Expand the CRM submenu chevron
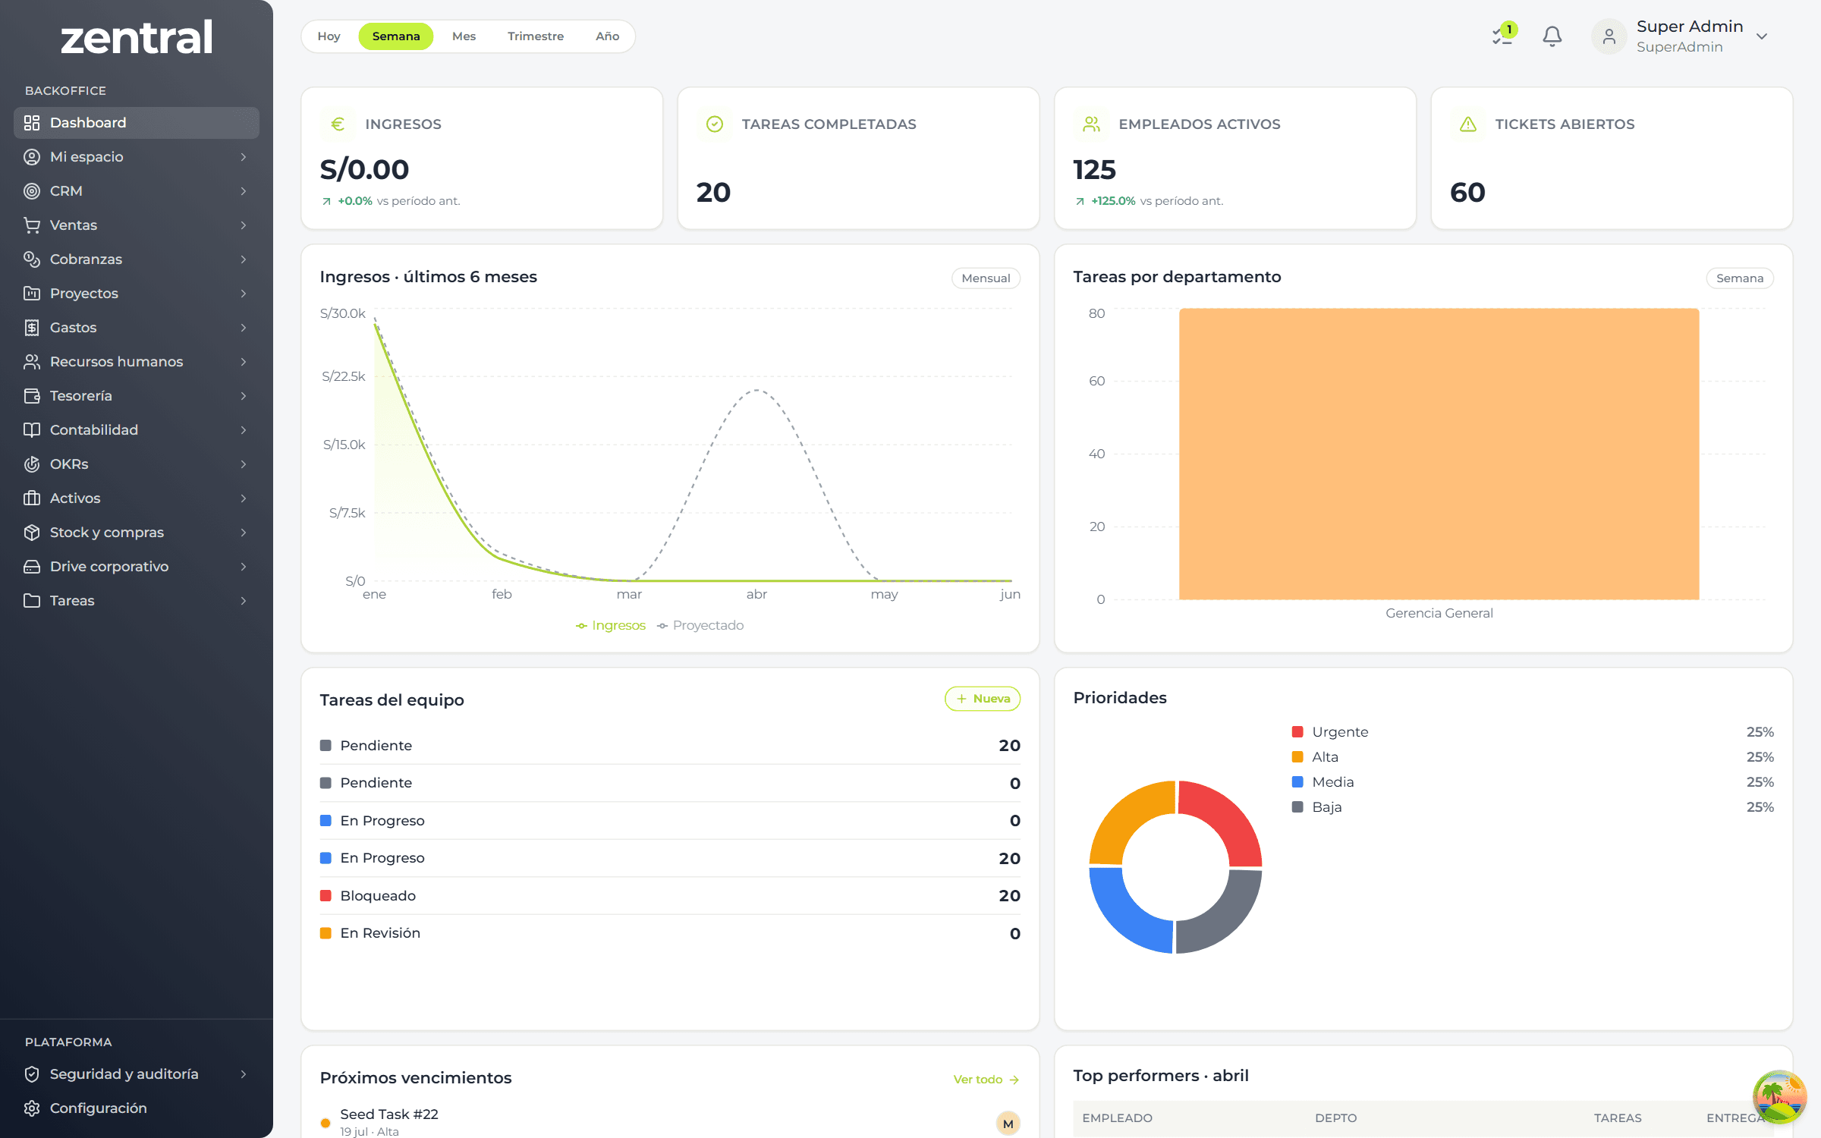 tap(244, 191)
